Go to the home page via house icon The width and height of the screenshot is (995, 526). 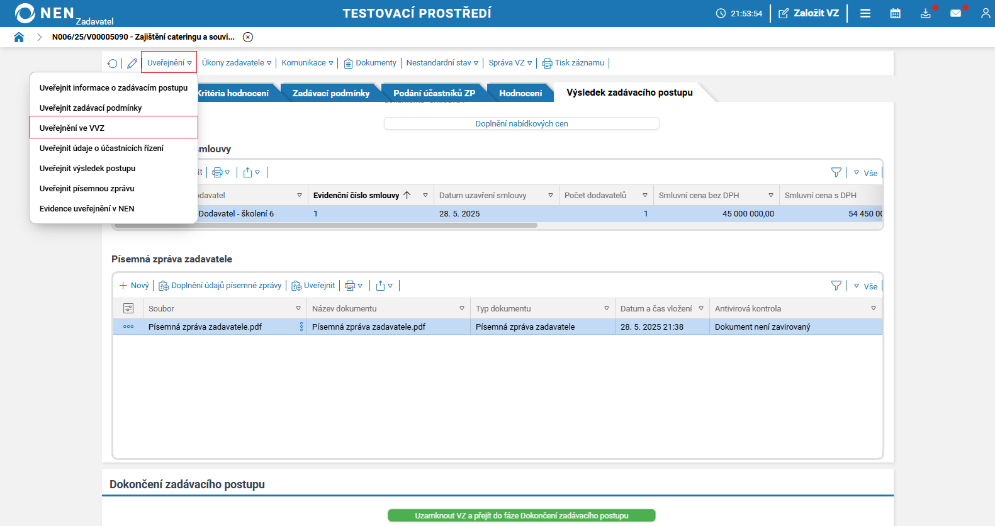19,37
